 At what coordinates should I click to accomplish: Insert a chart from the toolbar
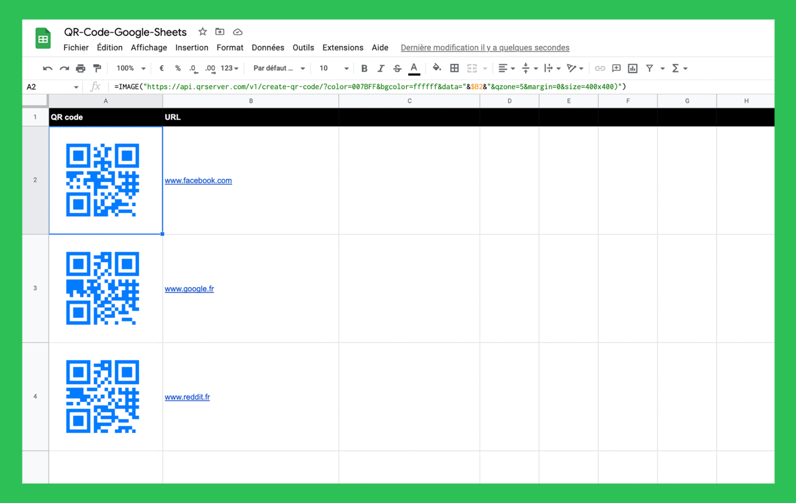pyautogui.click(x=632, y=68)
